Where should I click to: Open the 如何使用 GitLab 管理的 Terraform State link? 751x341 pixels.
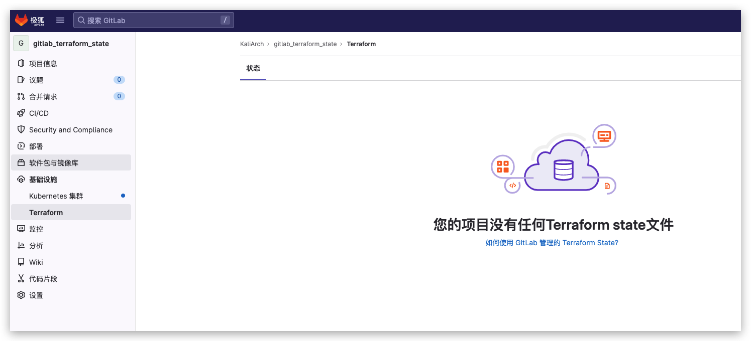click(x=552, y=243)
